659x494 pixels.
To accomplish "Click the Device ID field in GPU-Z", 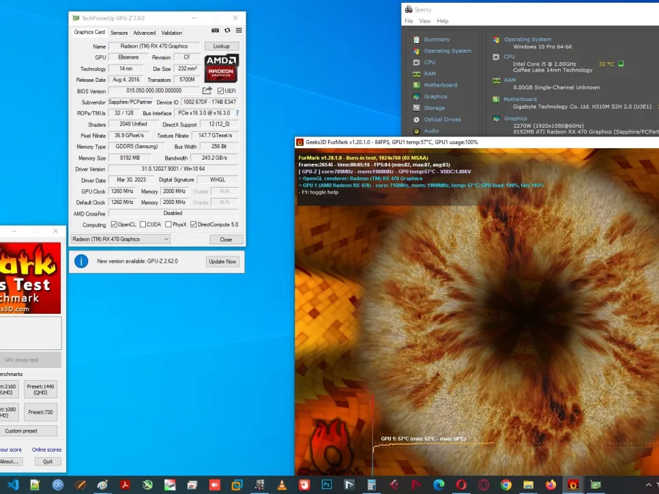I will [x=209, y=102].
